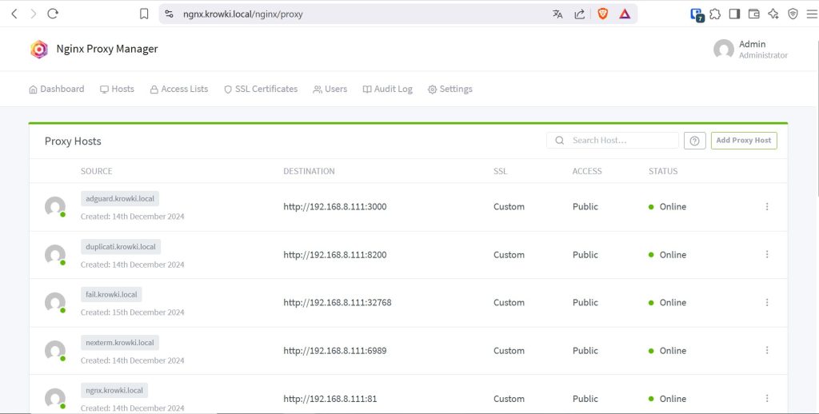Image resolution: width=819 pixels, height=414 pixels.
Task: Click the DESTINATION column header
Action: pyautogui.click(x=310, y=171)
